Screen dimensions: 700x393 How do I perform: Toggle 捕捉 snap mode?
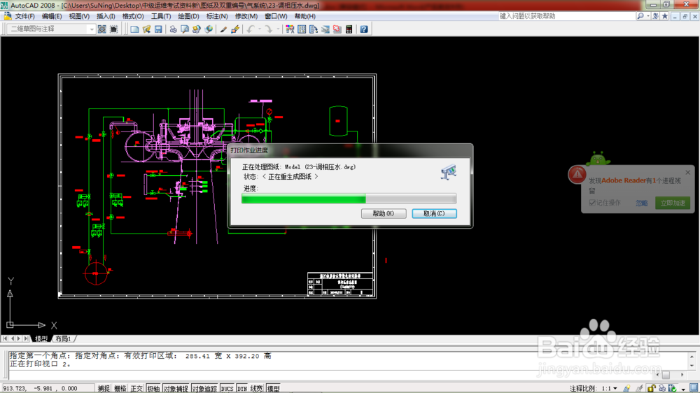104,389
